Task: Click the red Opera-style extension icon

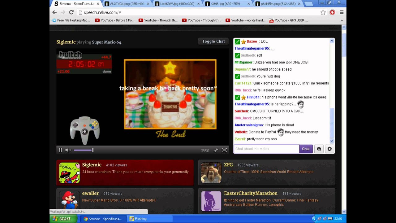Action: (332, 12)
